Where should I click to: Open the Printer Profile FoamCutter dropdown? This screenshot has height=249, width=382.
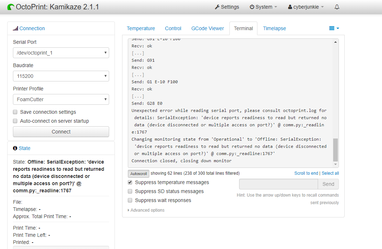coord(61,99)
